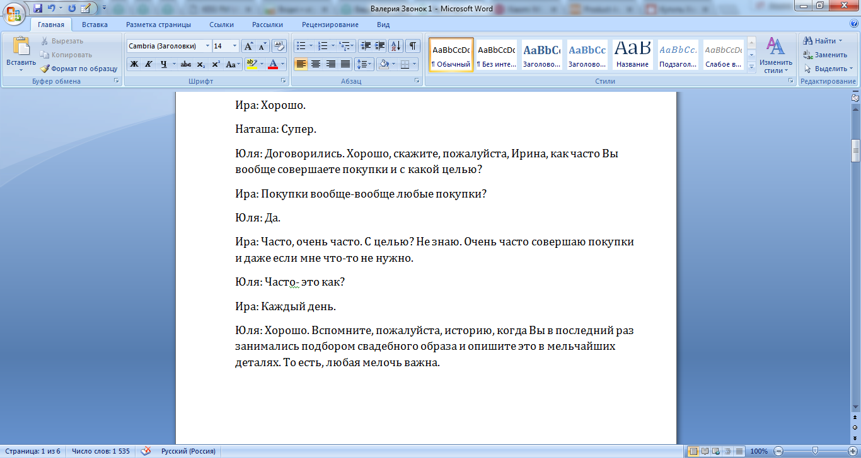The height and width of the screenshot is (458, 861).
Task: Open the Изменить стили dropdown
Action: [775, 55]
